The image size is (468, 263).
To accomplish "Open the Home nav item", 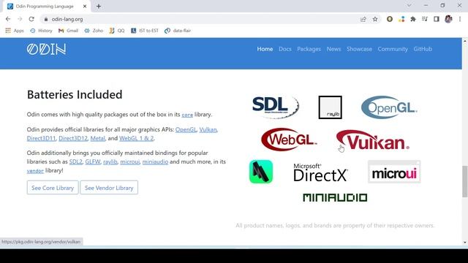I will coord(265,49).
